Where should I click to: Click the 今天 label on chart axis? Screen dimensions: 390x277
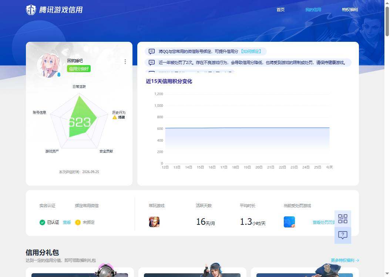329,167
